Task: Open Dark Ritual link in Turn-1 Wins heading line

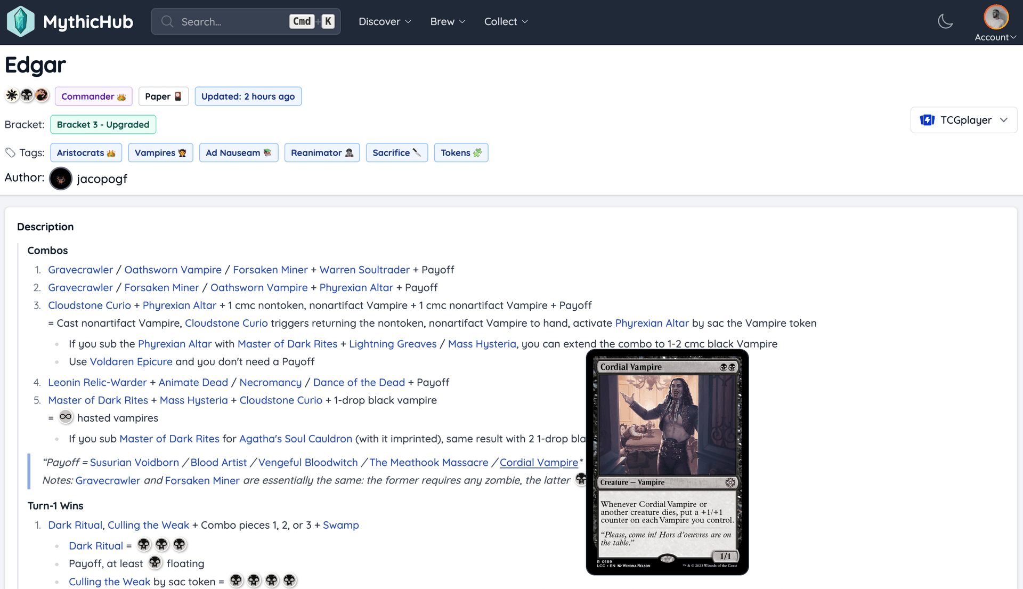Action: 75,525
